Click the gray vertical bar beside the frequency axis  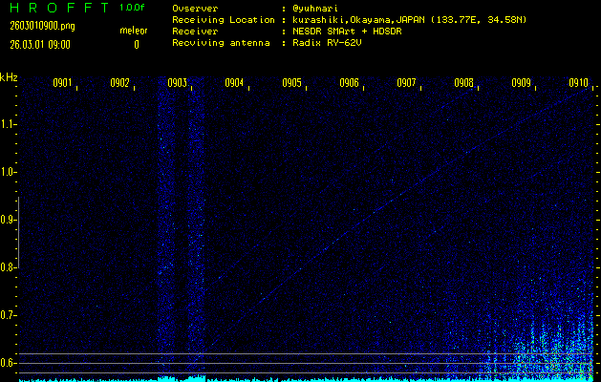(18, 232)
